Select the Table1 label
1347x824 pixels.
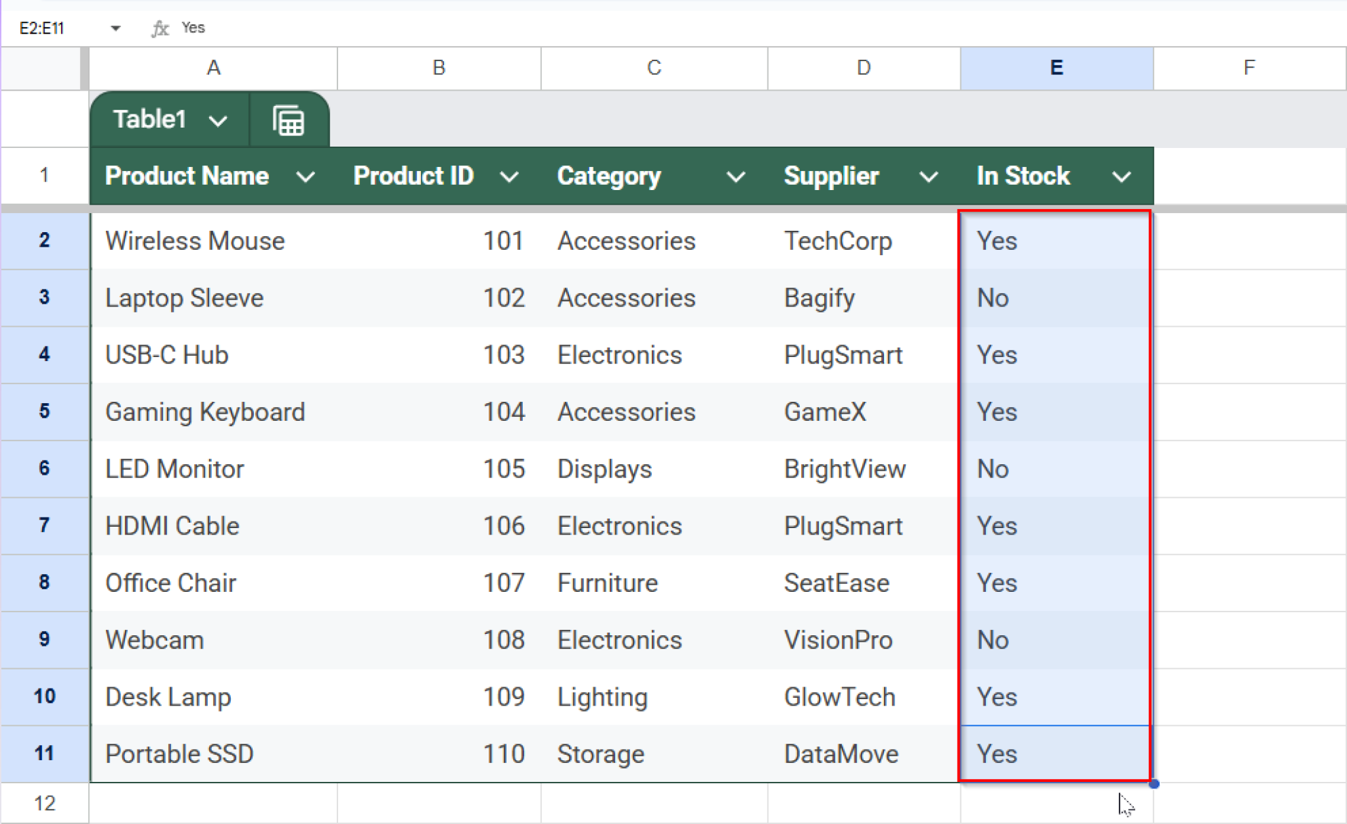click(x=150, y=119)
